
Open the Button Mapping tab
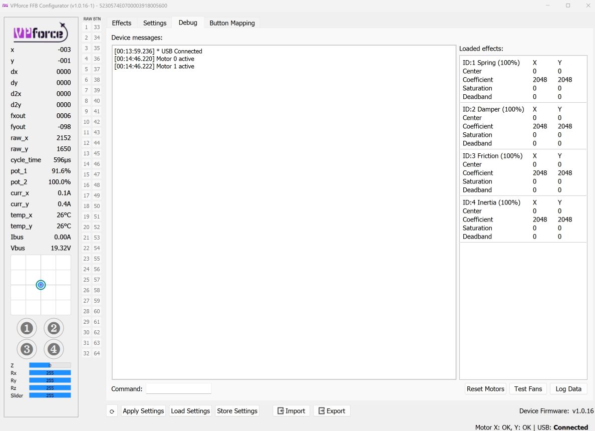[x=232, y=23]
